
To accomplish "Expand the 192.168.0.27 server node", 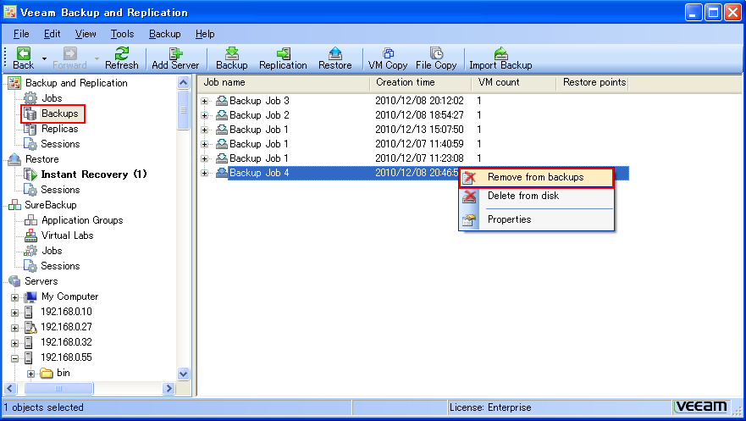I will pos(14,328).
